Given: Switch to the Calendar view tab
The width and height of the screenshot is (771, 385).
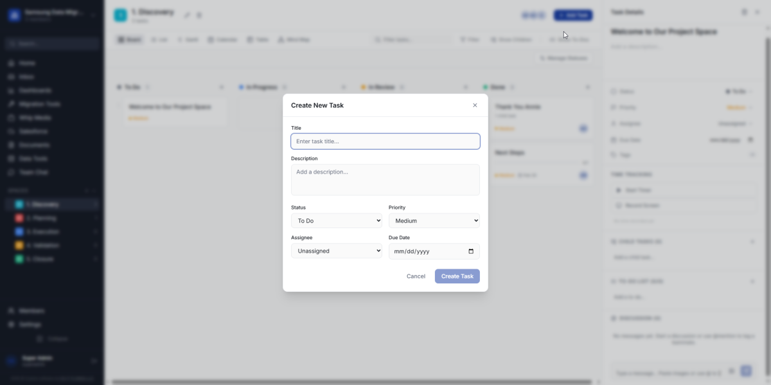Looking at the screenshot, I should click(222, 40).
